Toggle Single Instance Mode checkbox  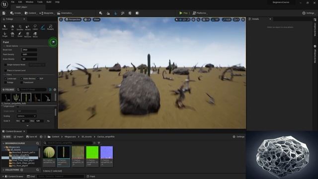pos(5,65)
